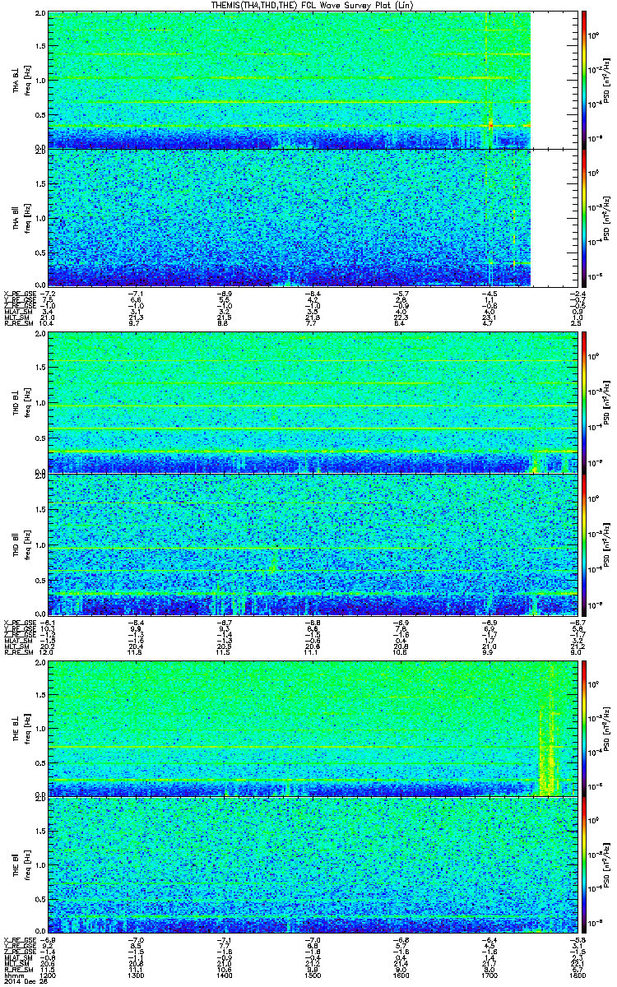Image resolution: width=617 pixels, height=987 pixels.
Task: Click the THE B-parallel PSD color bar
Action: (585, 865)
